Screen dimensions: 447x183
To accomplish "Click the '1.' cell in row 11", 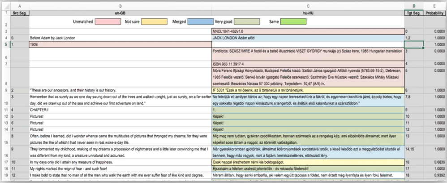I will click(308, 110).
